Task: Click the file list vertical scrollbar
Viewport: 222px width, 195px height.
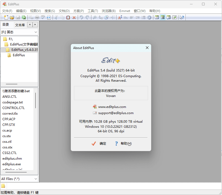Action: (x=35, y=100)
